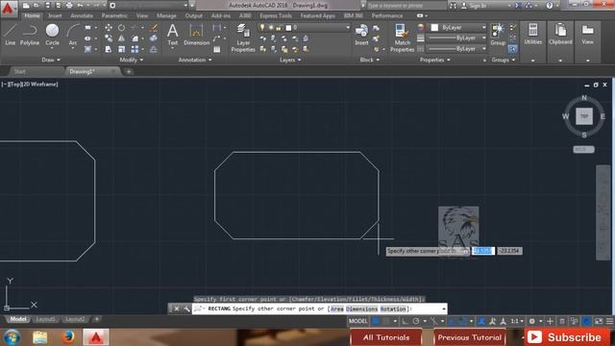Click the Mirror tool icon

[x=122, y=38]
